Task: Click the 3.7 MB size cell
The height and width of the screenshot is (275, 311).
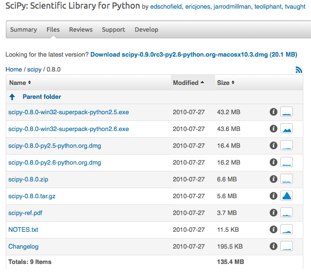Action: click(227, 213)
